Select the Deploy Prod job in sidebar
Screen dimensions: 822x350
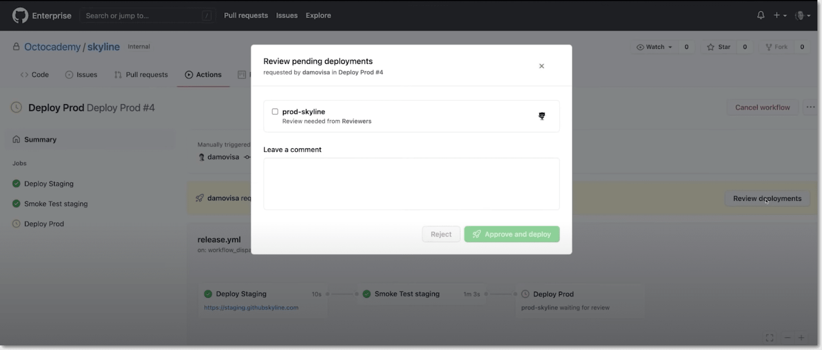[x=38, y=224]
